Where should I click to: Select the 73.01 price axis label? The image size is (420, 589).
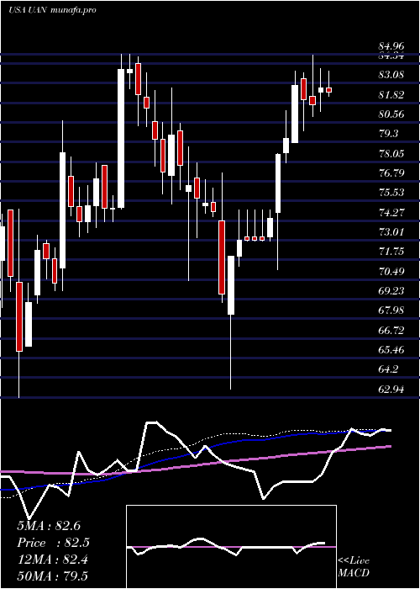coord(391,231)
